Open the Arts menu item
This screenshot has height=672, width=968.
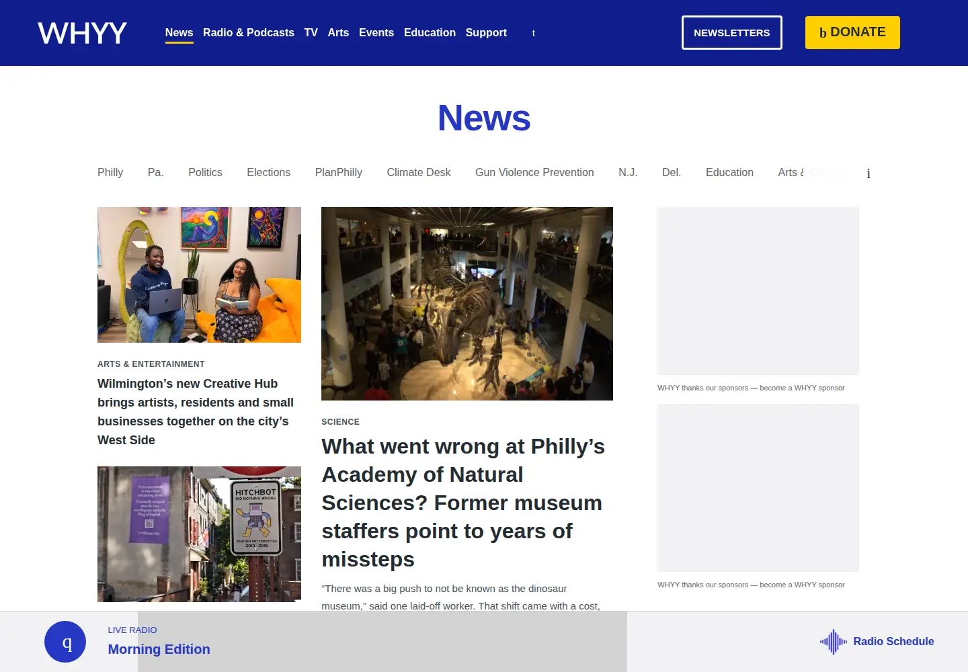point(338,33)
